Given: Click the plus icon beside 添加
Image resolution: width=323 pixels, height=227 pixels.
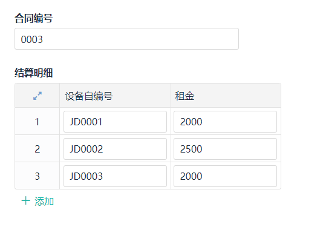Looking at the screenshot, I should 26,201.
